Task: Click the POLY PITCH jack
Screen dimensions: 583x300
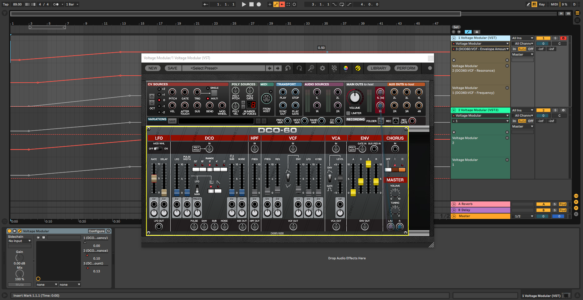Action: coord(235,90)
